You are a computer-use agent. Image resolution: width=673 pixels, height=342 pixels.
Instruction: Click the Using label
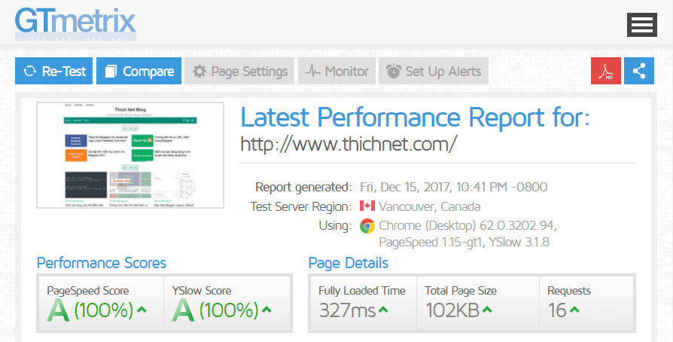pyautogui.click(x=335, y=226)
